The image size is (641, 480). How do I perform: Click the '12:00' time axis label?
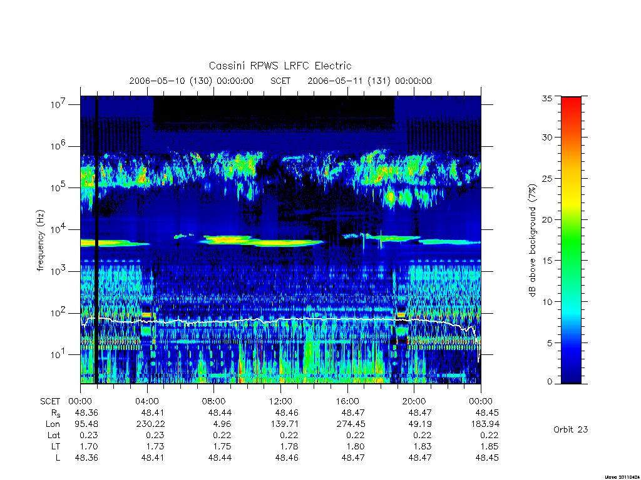pos(280,401)
